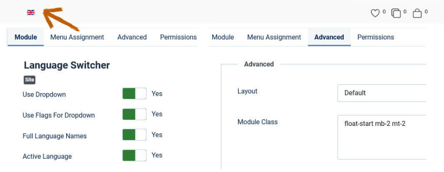Select the Module tab in left panel
The width and height of the screenshot is (444, 172).
26,37
